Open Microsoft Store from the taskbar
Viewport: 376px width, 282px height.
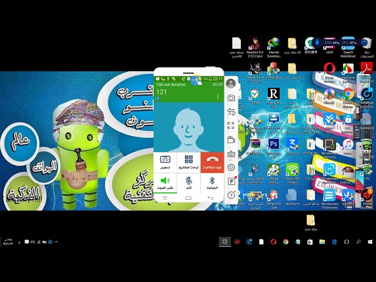(x=310, y=241)
